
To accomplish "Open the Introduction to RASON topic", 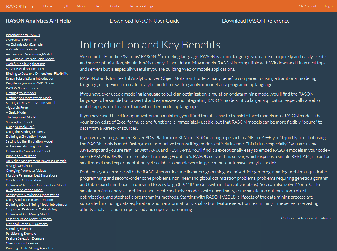I will point(23,35).
